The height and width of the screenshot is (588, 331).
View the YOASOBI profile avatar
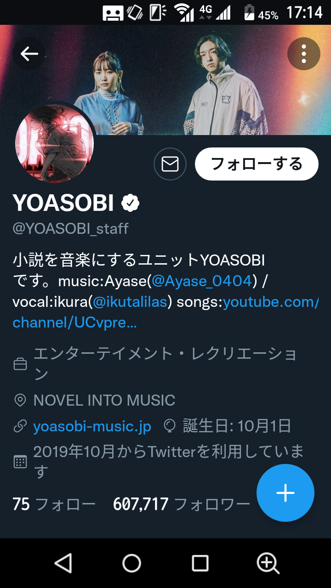[55, 143]
